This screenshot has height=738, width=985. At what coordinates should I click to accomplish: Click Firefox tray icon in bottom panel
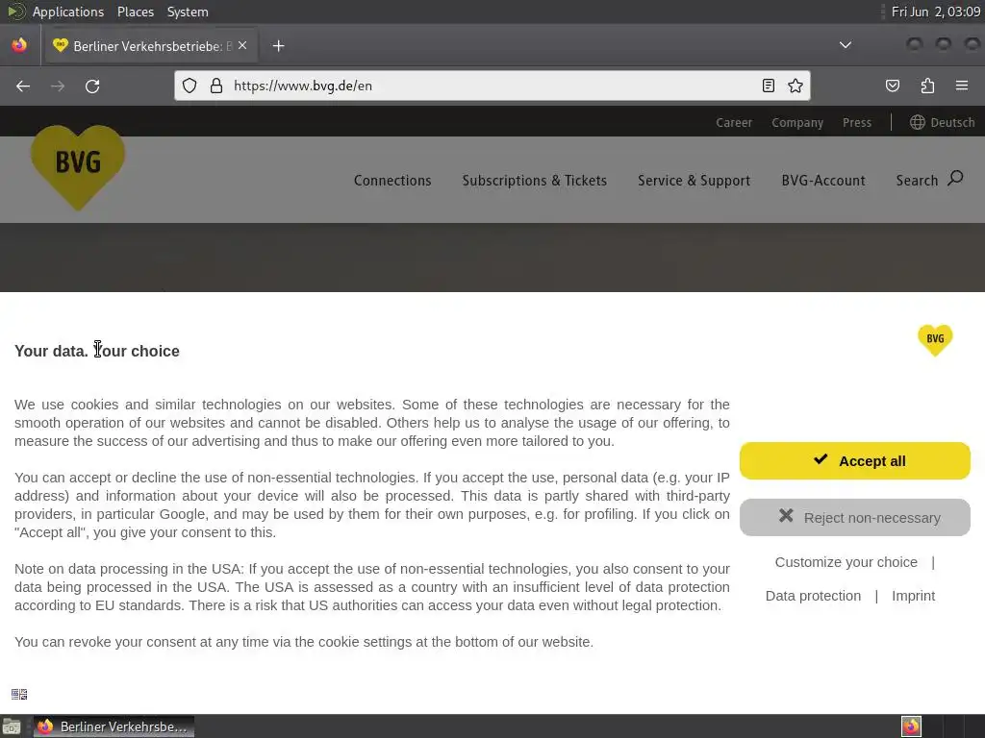tap(911, 726)
